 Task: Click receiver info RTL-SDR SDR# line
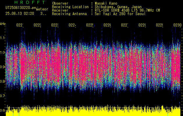coord(127,10)
